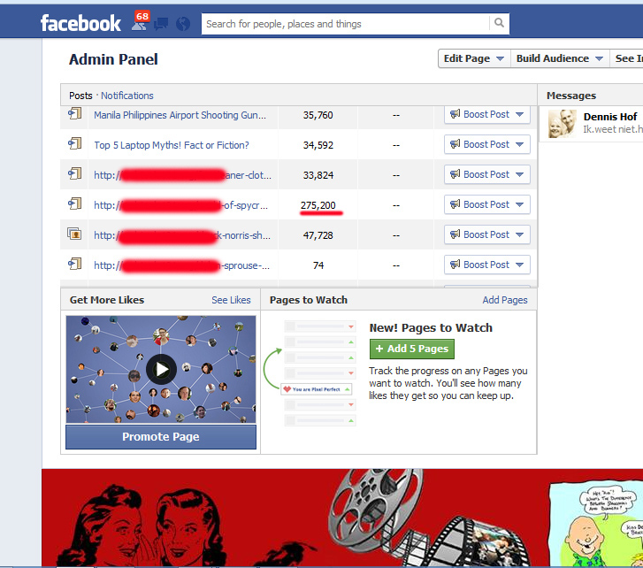Viewport: 643px width, 568px height.
Task: Open the post link ending in aner-clot
Action: point(182,175)
